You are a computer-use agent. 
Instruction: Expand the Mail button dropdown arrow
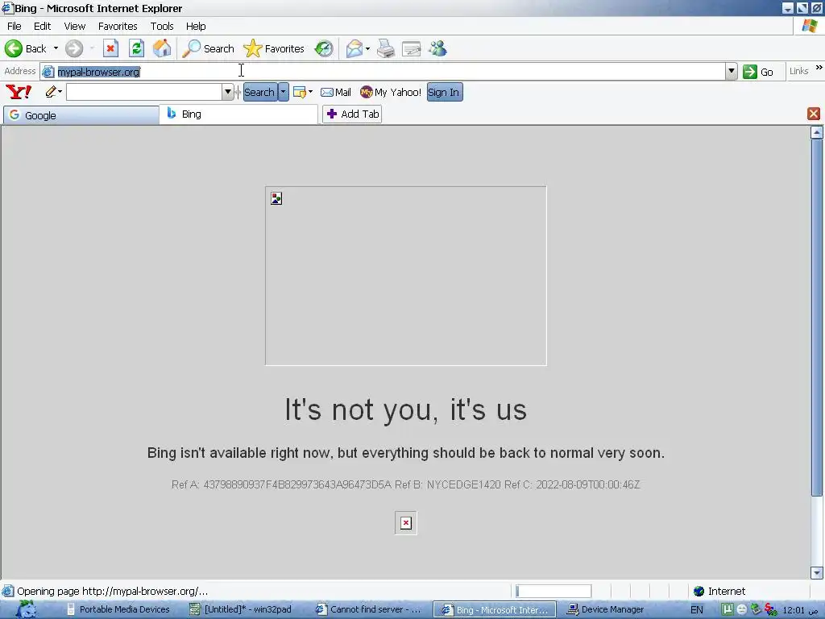367,48
